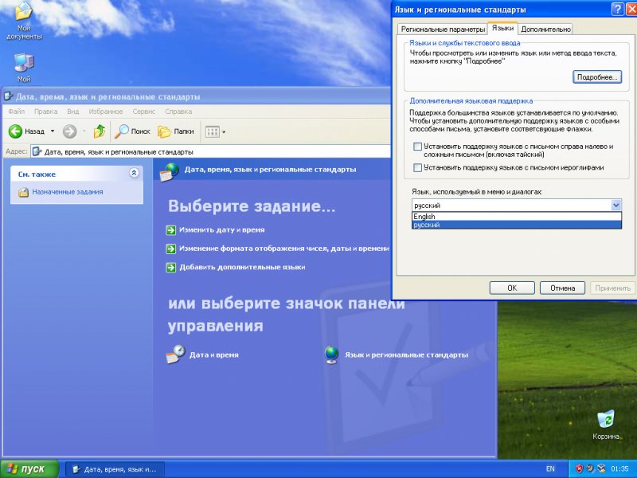Select русский in the dropdown list

click(516, 225)
